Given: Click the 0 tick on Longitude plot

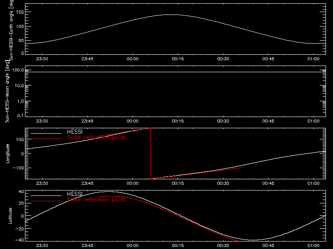Looking at the screenshot, I should coord(22,154).
